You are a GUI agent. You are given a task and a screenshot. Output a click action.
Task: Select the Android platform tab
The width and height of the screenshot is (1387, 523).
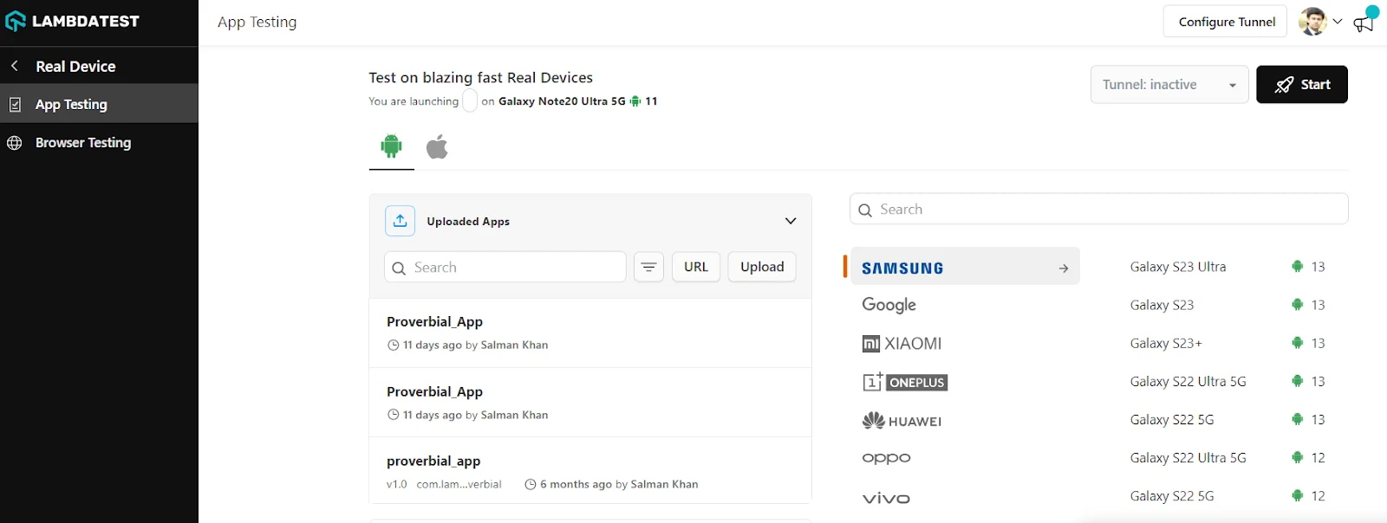click(392, 146)
